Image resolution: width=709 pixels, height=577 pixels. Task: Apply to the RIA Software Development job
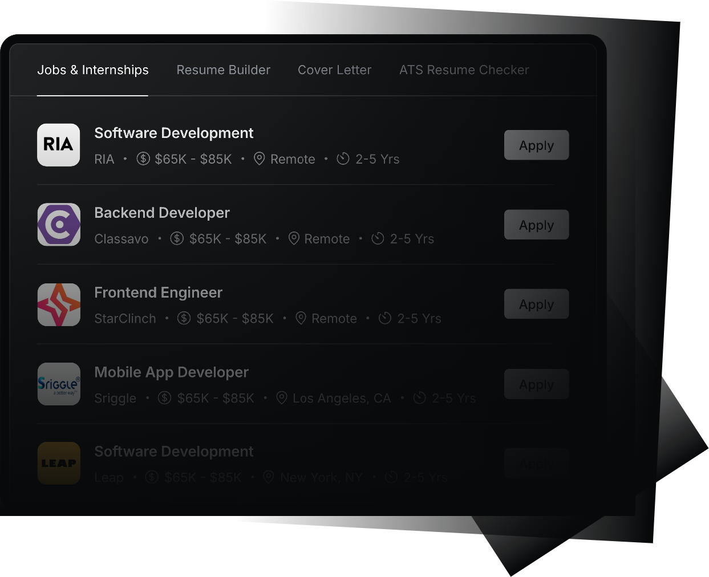(x=536, y=145)
